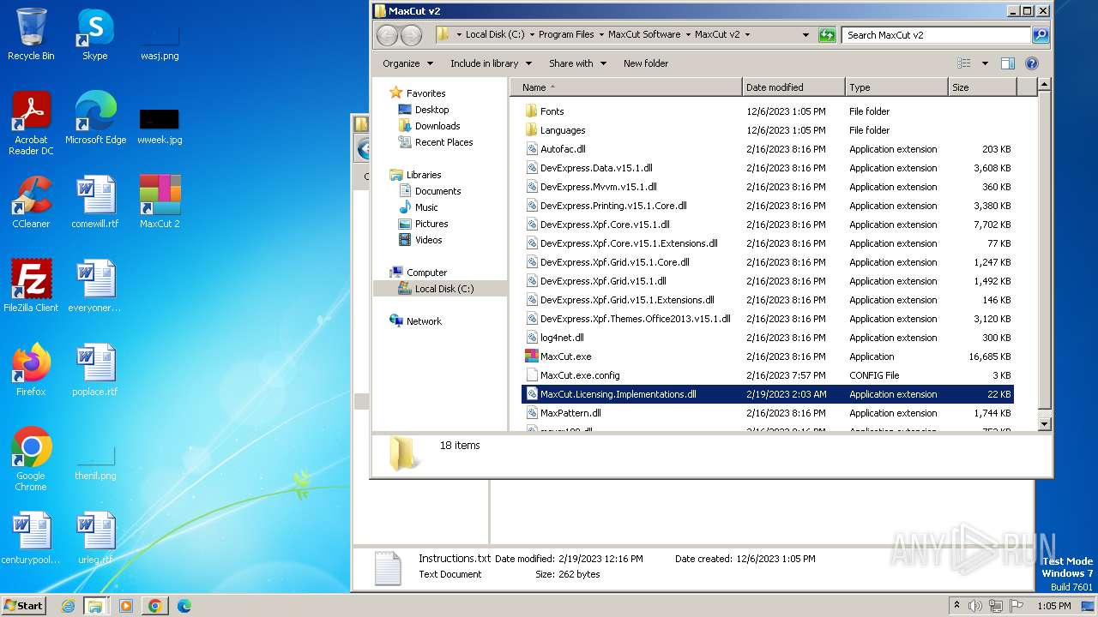Sort files by Type column
The image size is (1098, 617).
[896, 87]
